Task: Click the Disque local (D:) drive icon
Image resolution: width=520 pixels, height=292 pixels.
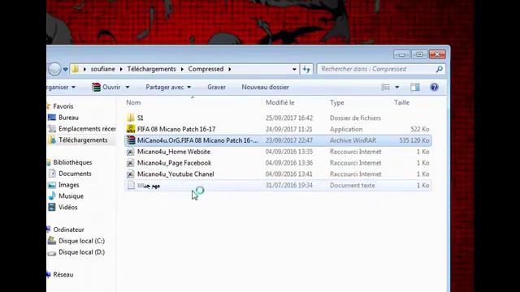Action: (x=52, y=252)
